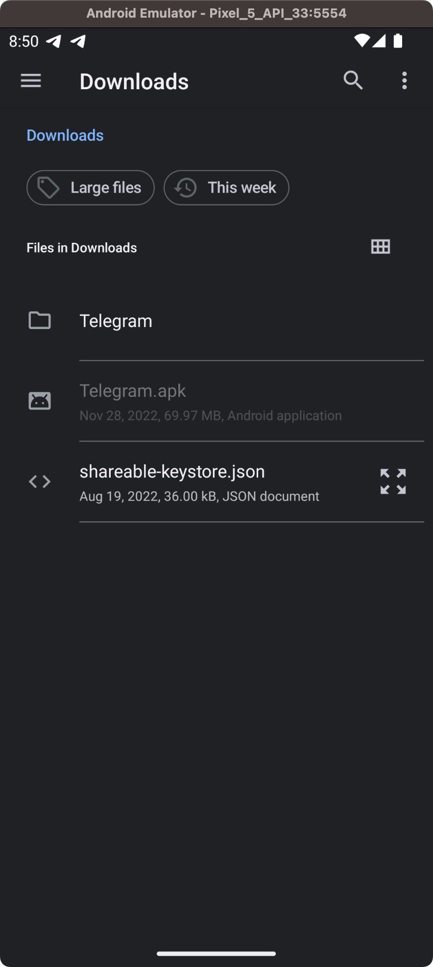Image resolution: width=433 pixels, height=967 pixels.
Task: Open the hamburger navigation menu
Action: (31, 81)
